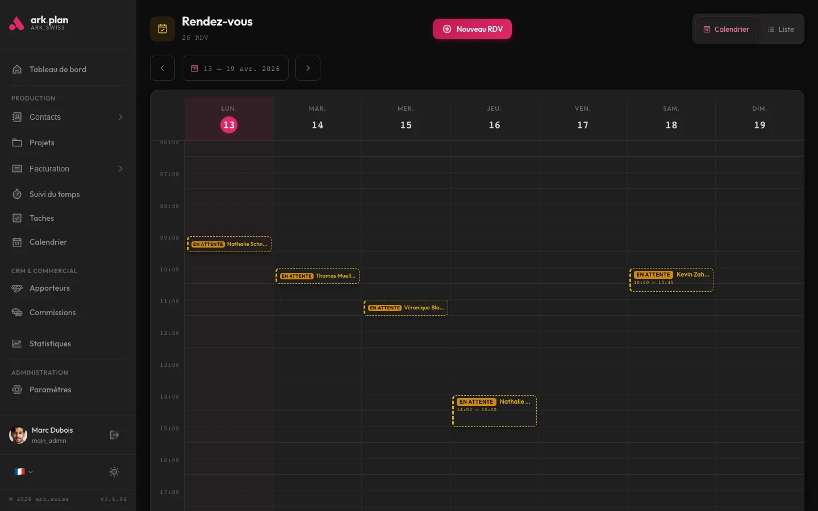Click the Rendez-vous header calendar icon
The height and width of the screenshot is (511, 818).
point(162,29)
